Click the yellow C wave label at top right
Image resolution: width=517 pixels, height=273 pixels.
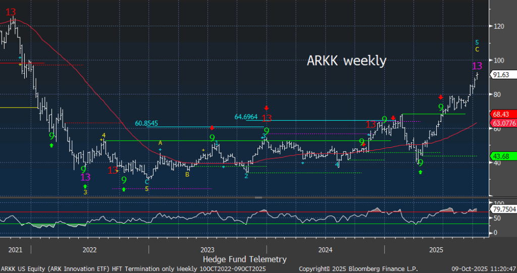(x=477, y=49)
